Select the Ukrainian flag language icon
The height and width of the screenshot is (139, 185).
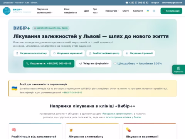click(148, 11)
